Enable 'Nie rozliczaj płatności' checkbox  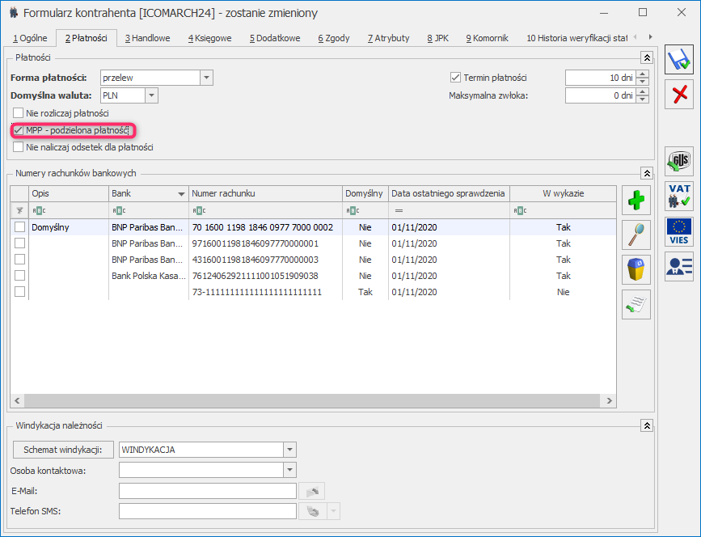(x=19, y=113)
